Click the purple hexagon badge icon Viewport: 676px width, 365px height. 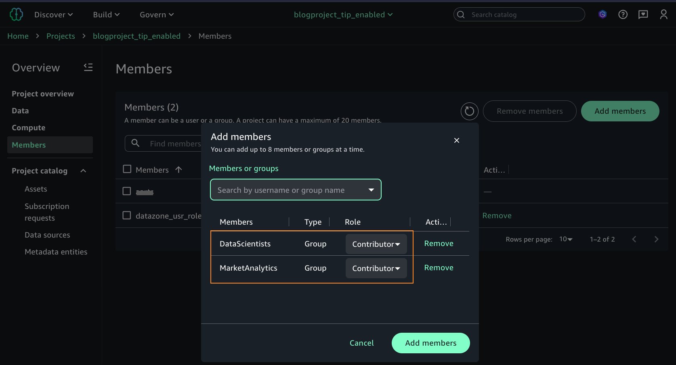603,15
